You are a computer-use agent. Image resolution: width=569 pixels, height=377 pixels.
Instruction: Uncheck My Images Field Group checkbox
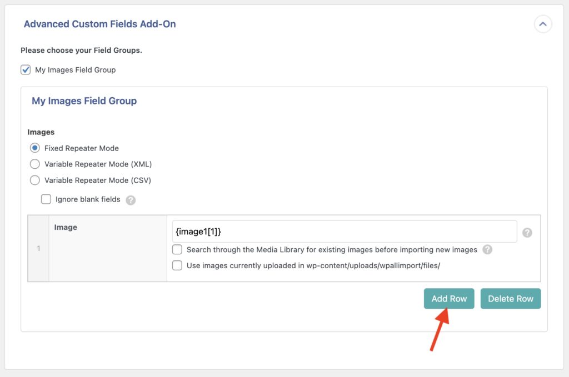(x=26, y=70)
